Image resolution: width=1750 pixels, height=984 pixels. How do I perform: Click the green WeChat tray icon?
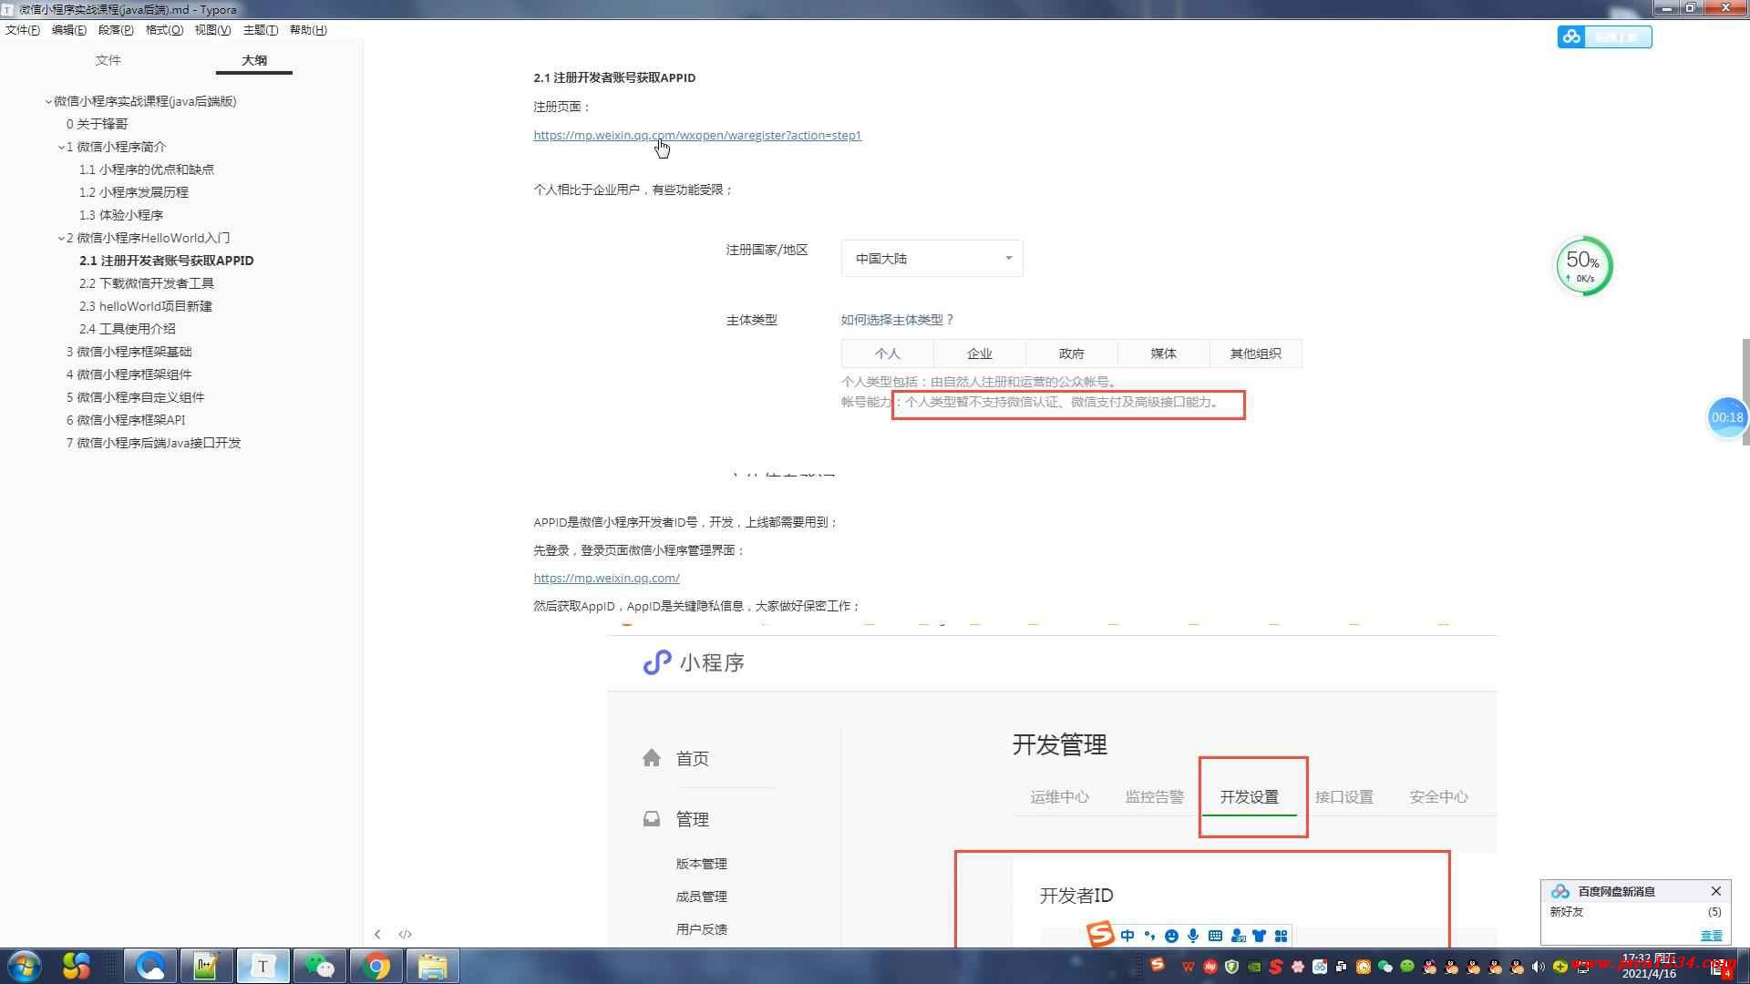click(1385, 967)
